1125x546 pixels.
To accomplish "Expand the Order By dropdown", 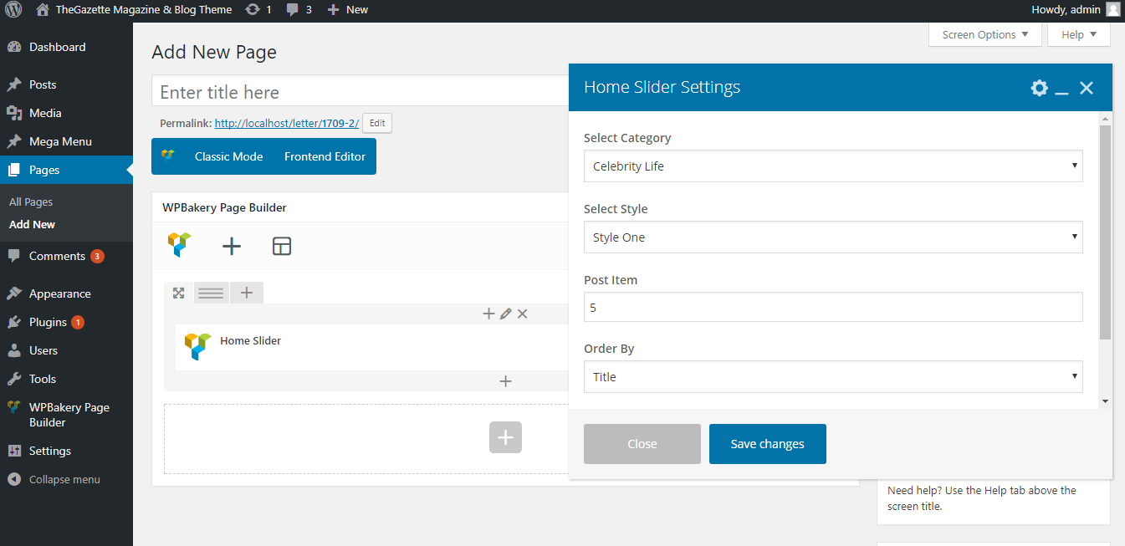I will [x=832, y=377].
